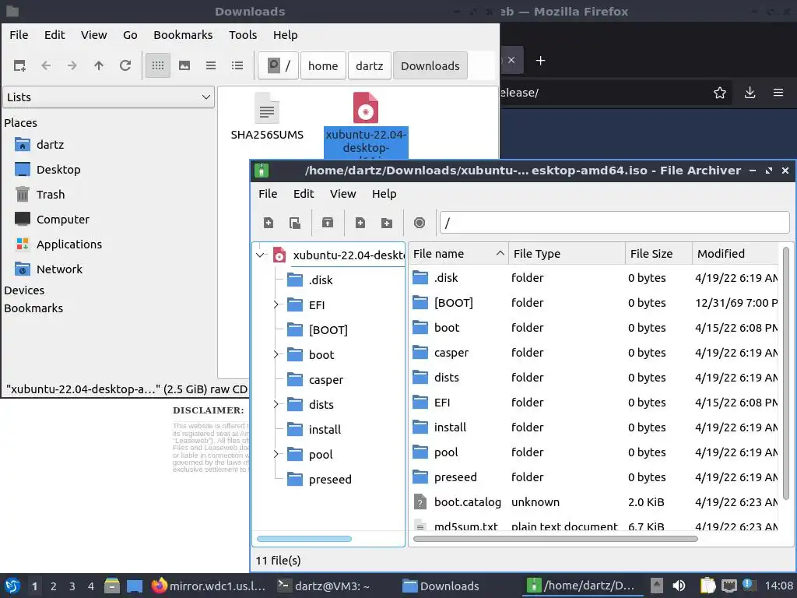Select the preseed folder row in the file list

(x=594, y=477)
